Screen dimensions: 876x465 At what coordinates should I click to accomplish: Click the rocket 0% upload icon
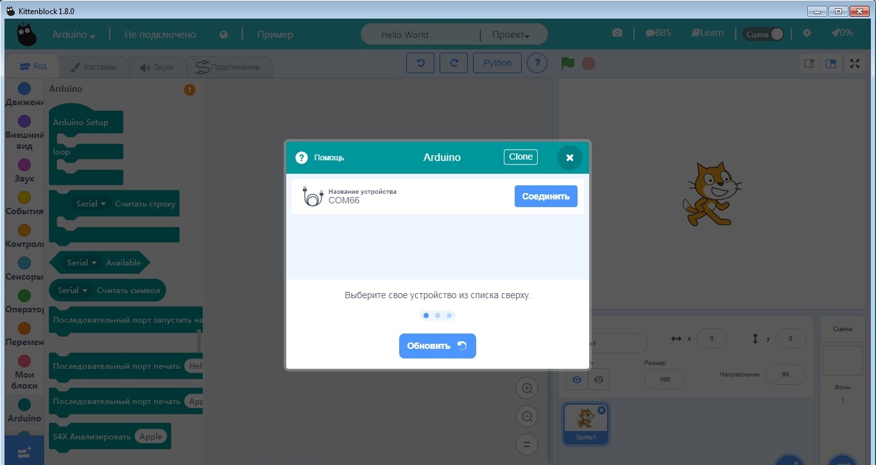841,33
